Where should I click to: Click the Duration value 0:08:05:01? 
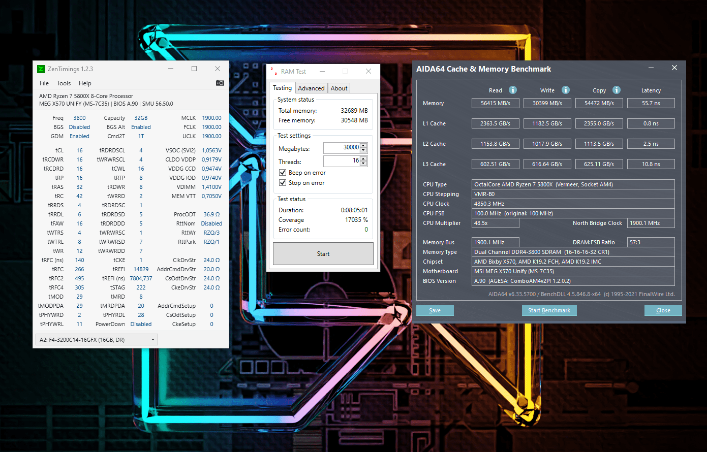354,210
